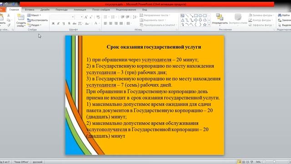Image resolution: width=291 pixels, height=164 pixels.
Task: Select the Down Arrow block shape
Action: coord(200,20)
